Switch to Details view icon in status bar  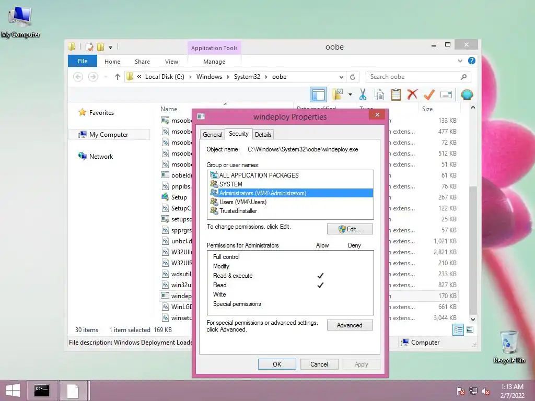pos(458,330)
